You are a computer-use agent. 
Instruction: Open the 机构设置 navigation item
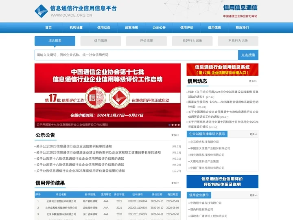(76, 28)
